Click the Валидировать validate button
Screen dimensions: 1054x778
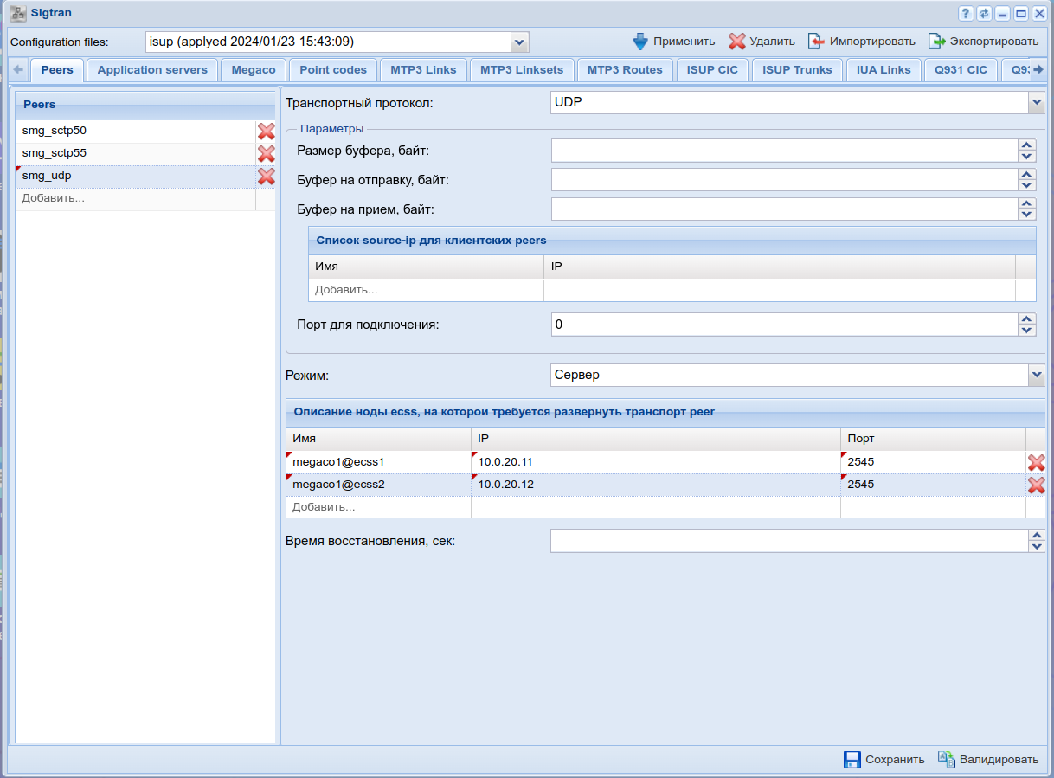[x=988, y=759]
